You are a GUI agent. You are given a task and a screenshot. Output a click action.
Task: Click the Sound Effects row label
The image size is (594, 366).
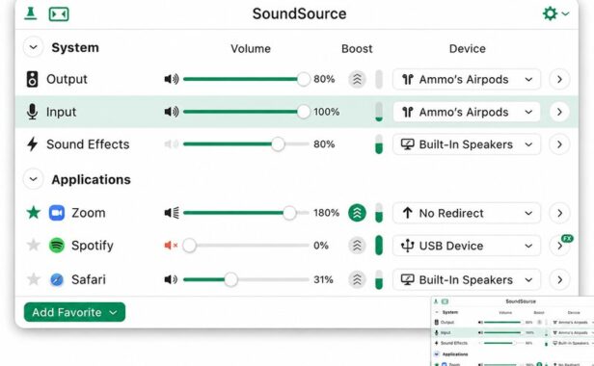[x=88, y=144]
